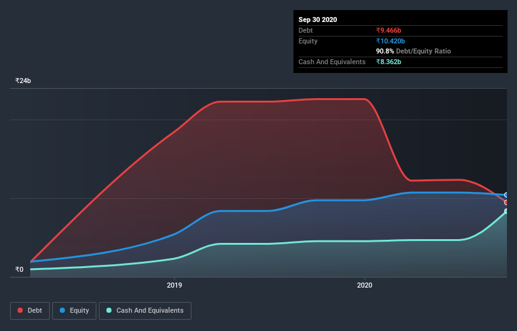Toggle the Debt series legend button
This screenshot has height=331, width=517.
(x=30, y=311)
